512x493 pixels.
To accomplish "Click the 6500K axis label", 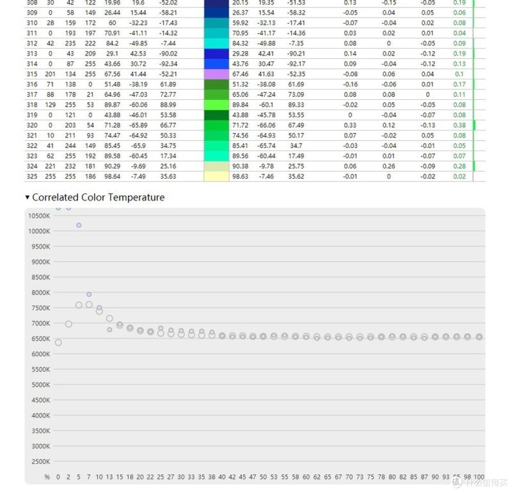I will 41,339.
